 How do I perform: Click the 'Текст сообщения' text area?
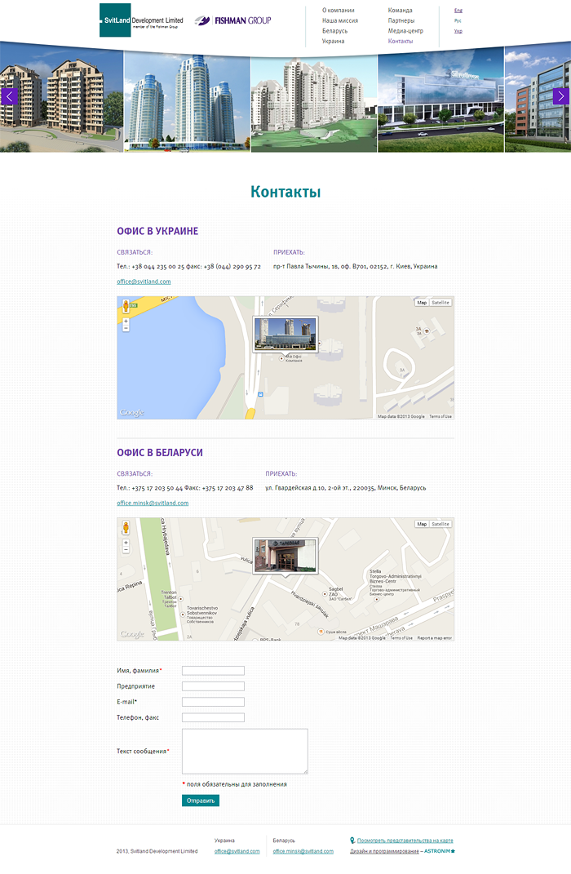click(245, 751)
